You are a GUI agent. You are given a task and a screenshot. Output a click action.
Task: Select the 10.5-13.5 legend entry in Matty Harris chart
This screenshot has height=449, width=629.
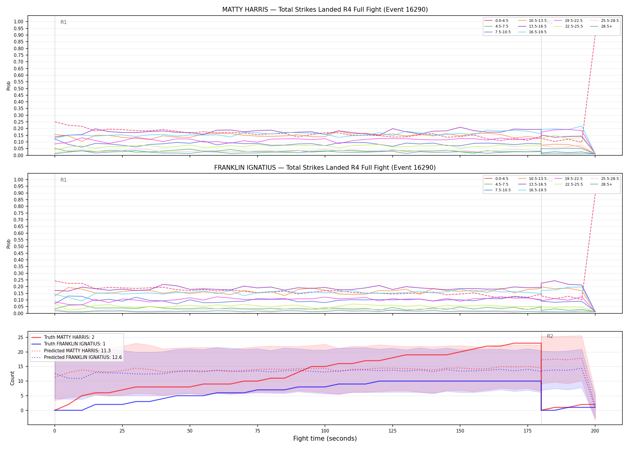coord(533,21)
